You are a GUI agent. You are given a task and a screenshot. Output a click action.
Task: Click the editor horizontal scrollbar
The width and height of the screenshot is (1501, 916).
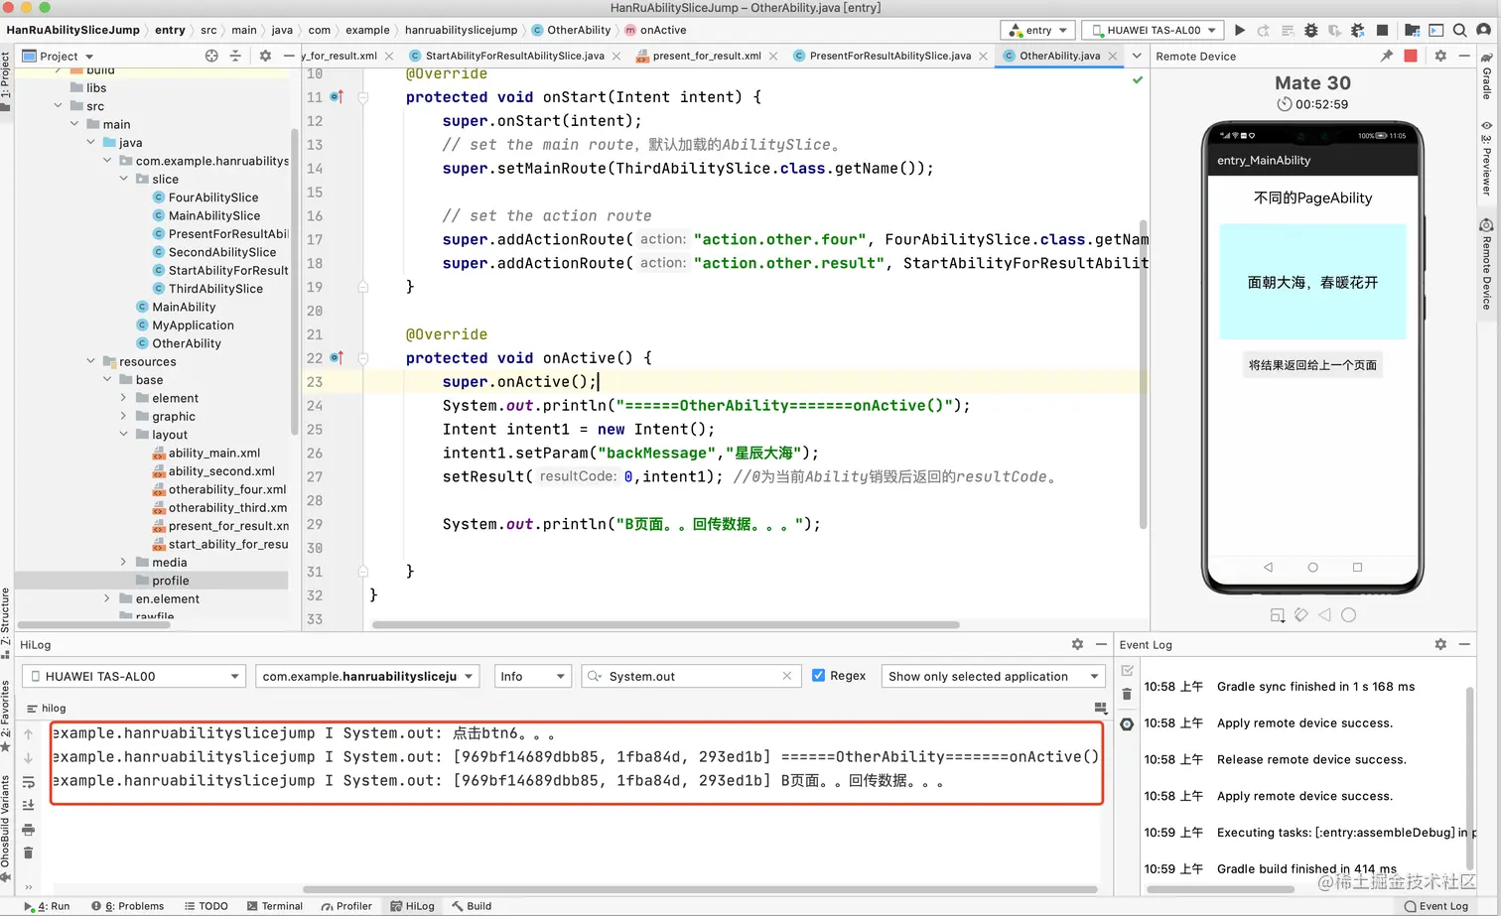pyautogui.click(x=665, y=625)
